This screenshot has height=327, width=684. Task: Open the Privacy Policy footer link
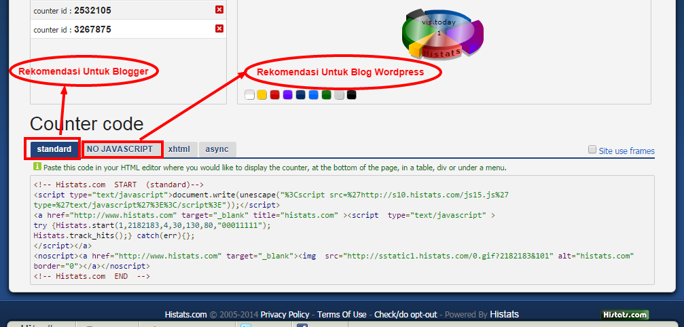coord(285,314)
